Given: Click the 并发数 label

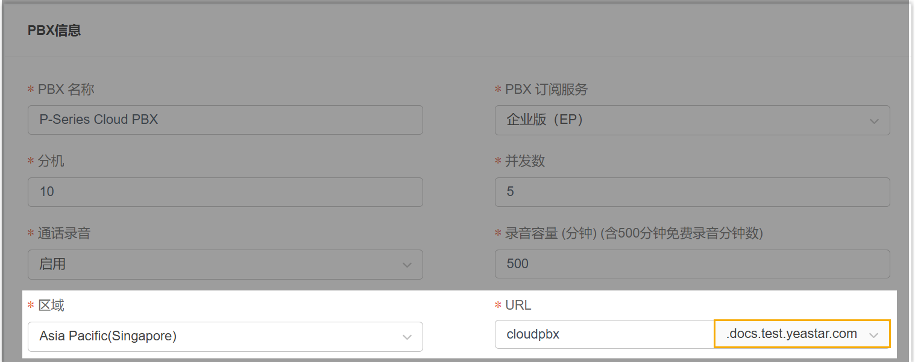Looking at the screenshot, I should click(525, 161).
